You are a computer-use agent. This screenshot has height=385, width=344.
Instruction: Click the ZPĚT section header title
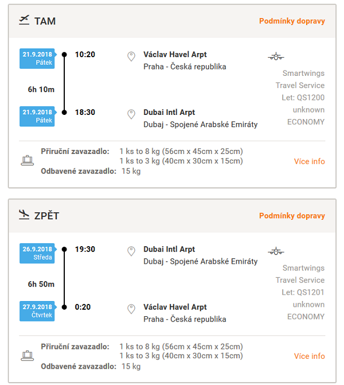coord(47,215)
